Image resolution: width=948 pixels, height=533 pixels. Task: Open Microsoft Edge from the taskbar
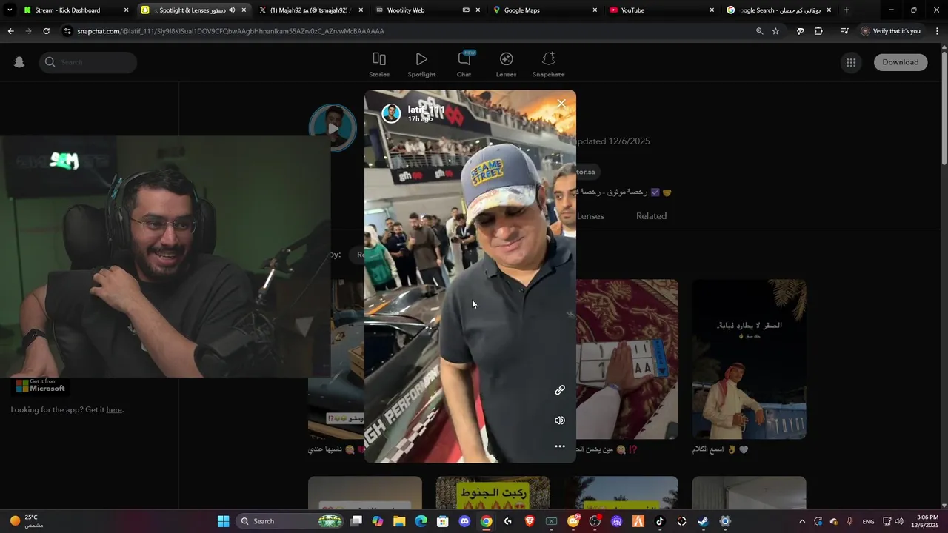click(421, 521)
